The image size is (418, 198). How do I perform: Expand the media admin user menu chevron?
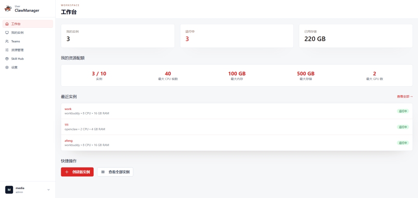coord(48,190)
